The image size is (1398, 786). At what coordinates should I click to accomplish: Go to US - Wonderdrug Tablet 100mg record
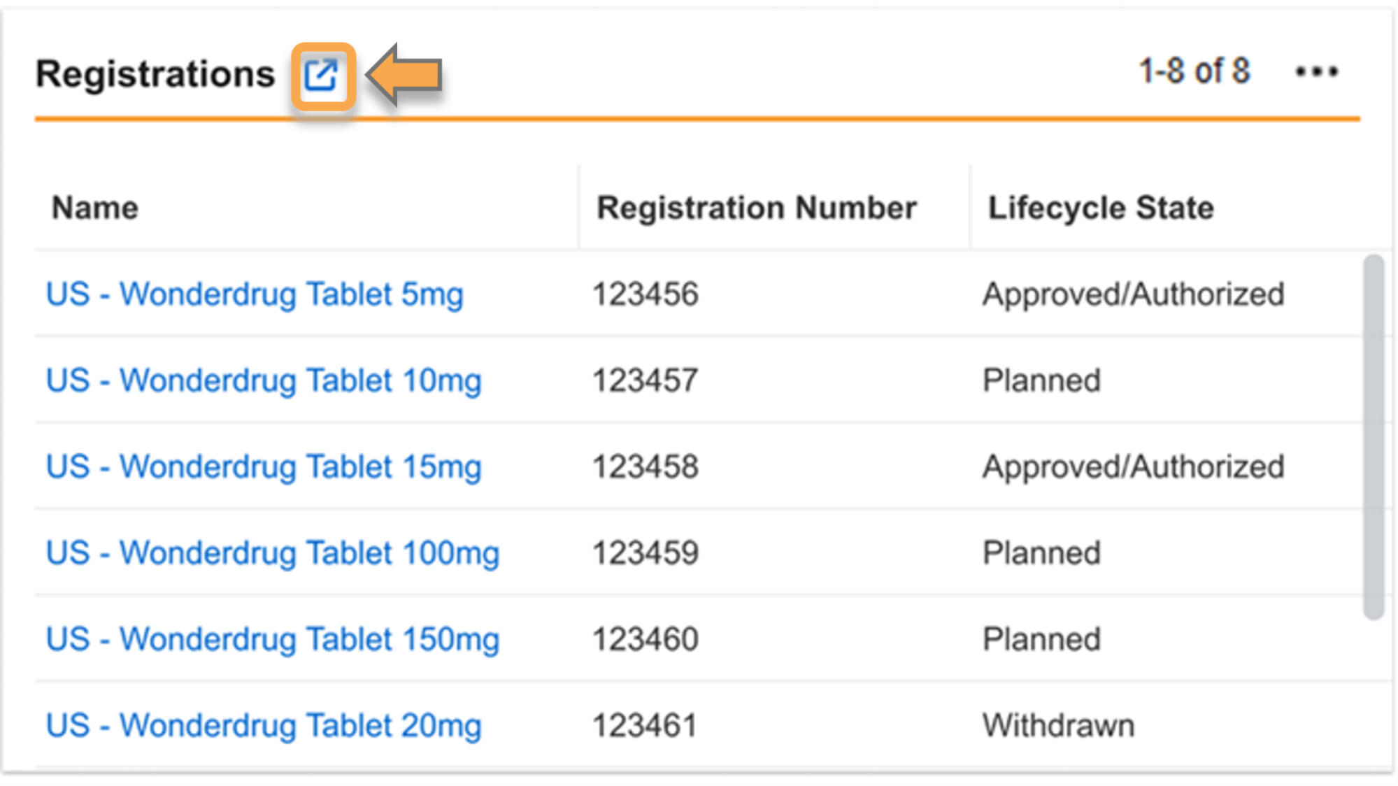(273, 553)
